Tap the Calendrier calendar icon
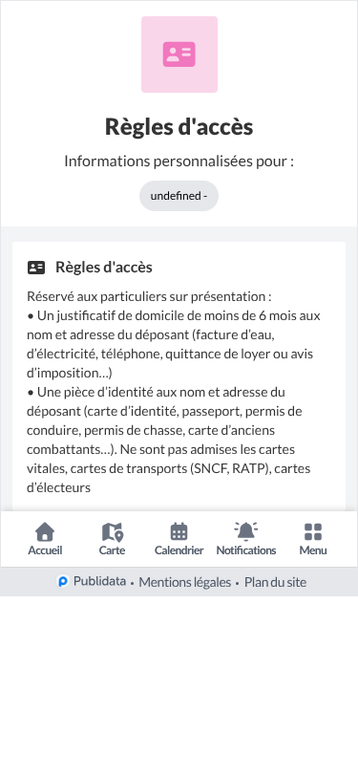The height and width of the screenshot is (776, 358). 179,532
